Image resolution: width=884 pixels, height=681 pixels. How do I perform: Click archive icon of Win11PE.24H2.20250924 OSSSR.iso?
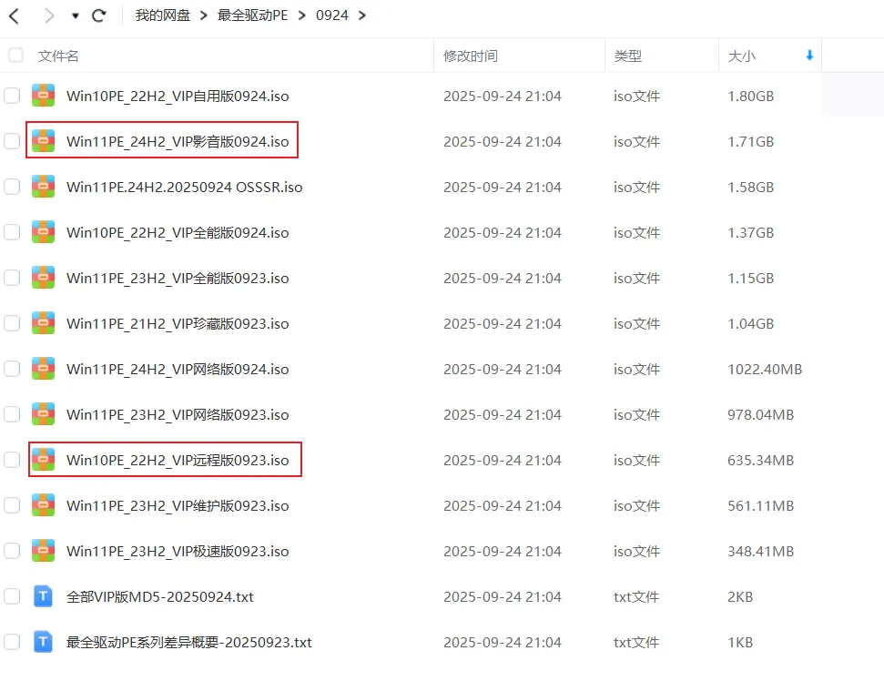point(43,187)
